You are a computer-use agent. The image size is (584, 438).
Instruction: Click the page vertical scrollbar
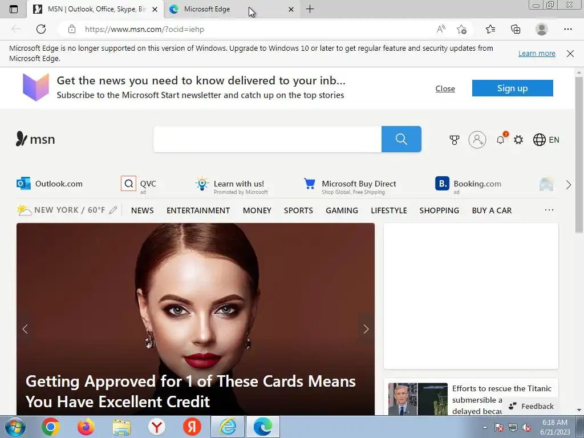coord(579,155)
